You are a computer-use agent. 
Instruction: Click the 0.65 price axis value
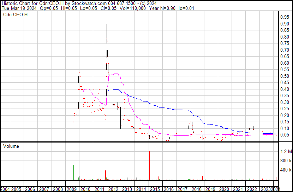coord(285,57)
